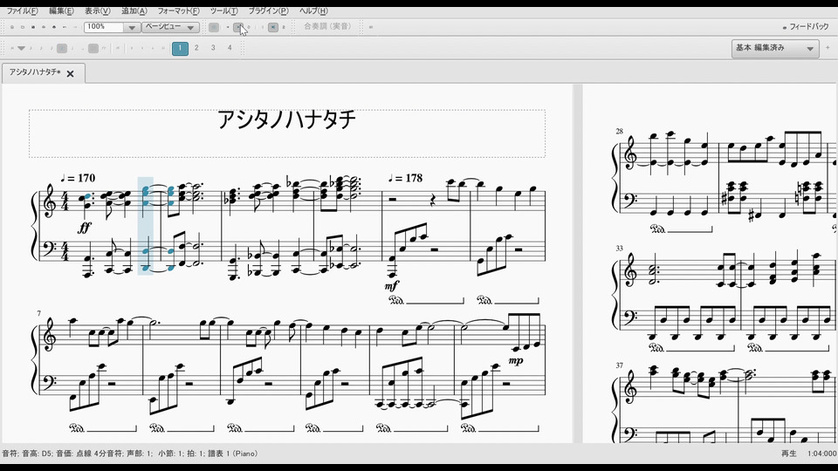Toggle the augmentation dot button
The image size is (838, 471).
93,48
